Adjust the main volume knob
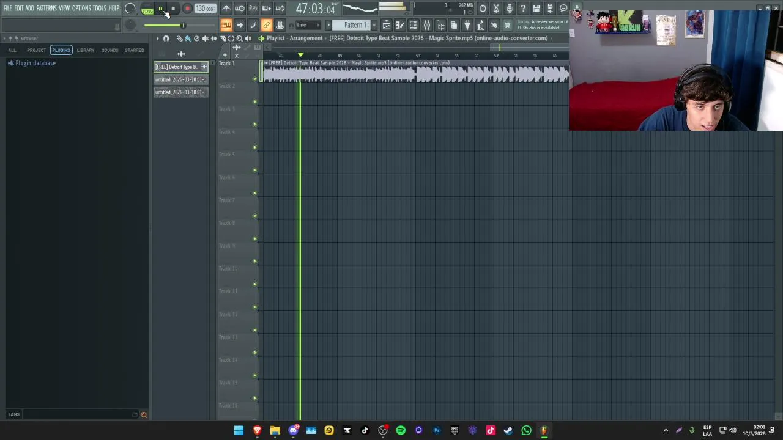This screenshot has height=440, width=783. coord(130,8)
